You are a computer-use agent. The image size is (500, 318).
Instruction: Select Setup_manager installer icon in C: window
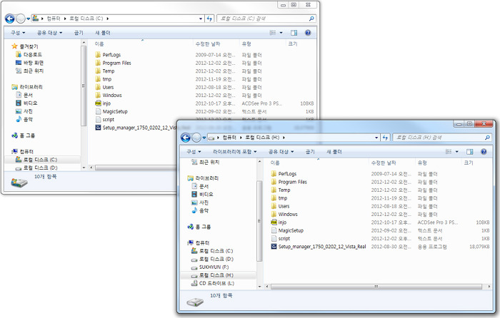(99, 128)
